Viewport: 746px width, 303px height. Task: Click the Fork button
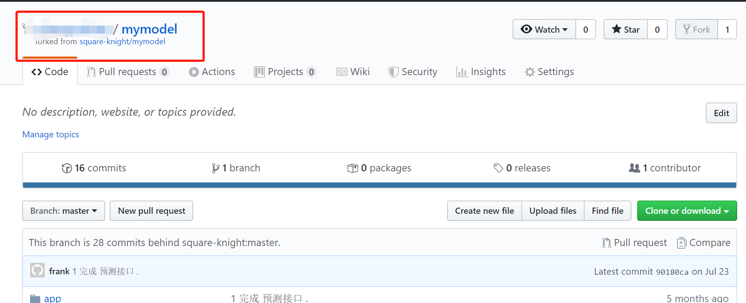coord(696,29)
